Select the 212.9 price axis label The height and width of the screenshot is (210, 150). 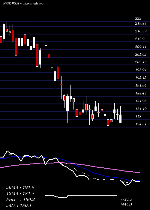click(139, 39)
